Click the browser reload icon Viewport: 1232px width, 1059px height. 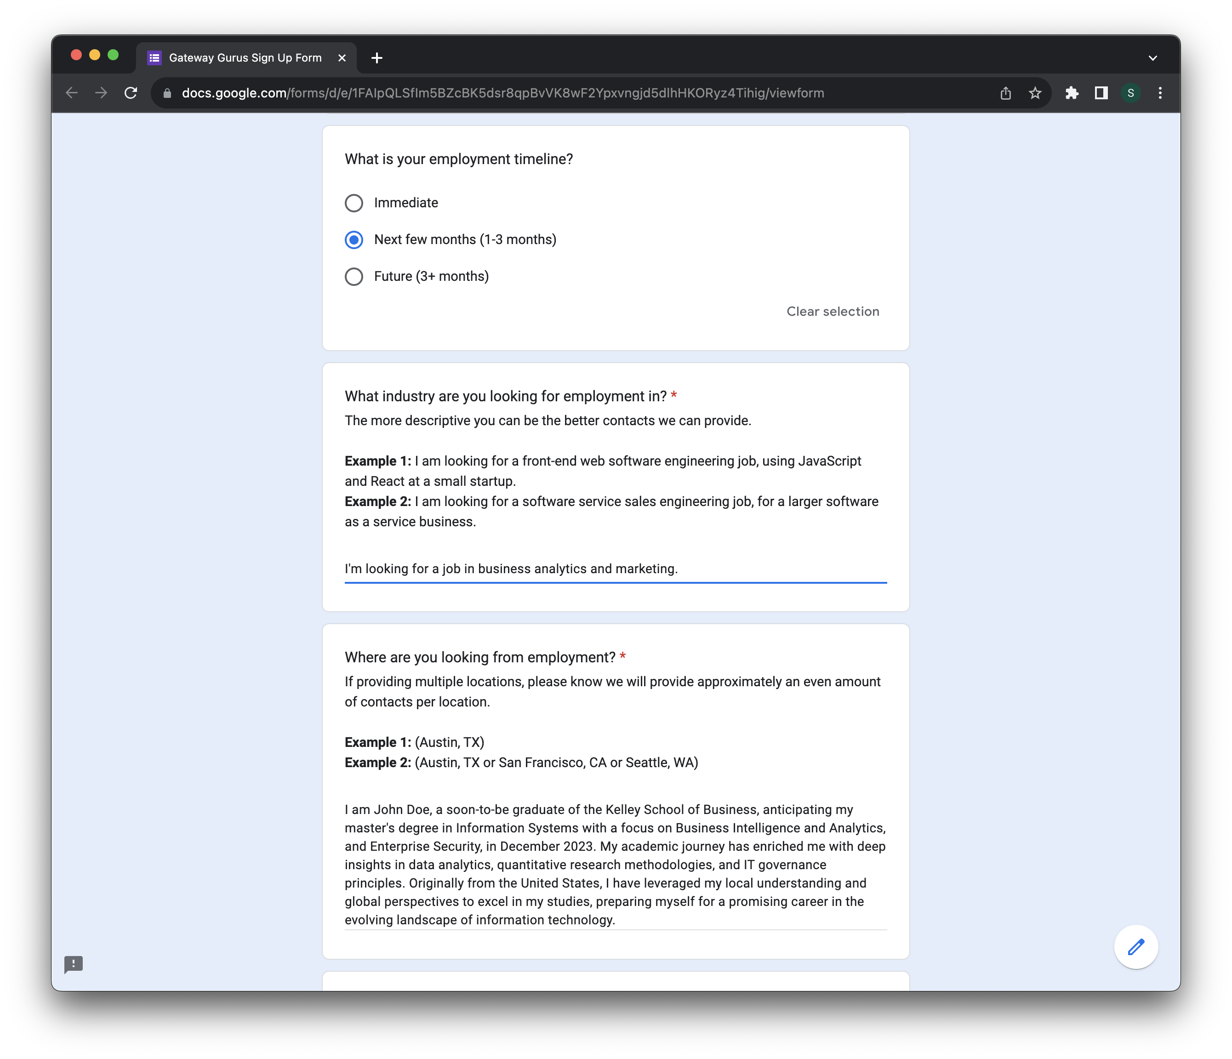(131, 93)
